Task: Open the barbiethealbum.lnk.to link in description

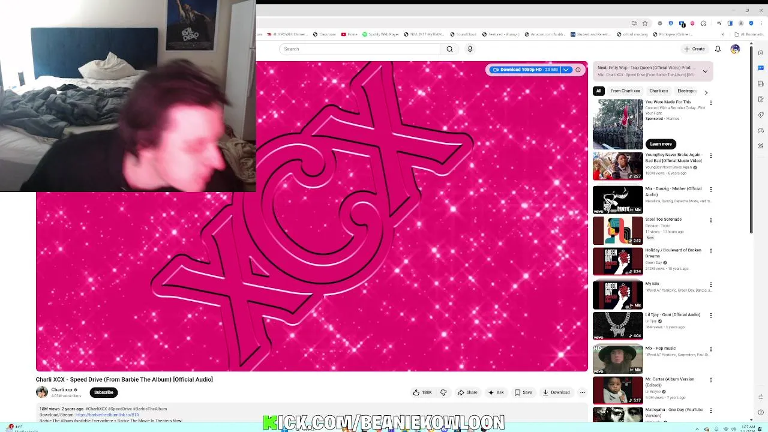Action: point(107,415)
